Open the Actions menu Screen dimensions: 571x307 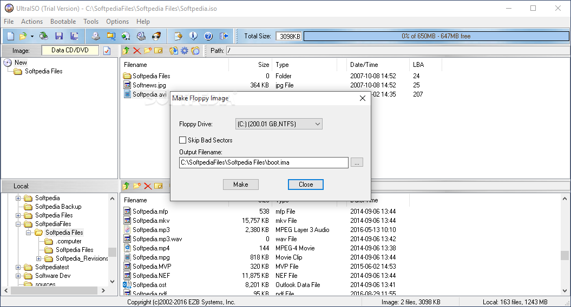pyautogui.click(x=32, y=22)
